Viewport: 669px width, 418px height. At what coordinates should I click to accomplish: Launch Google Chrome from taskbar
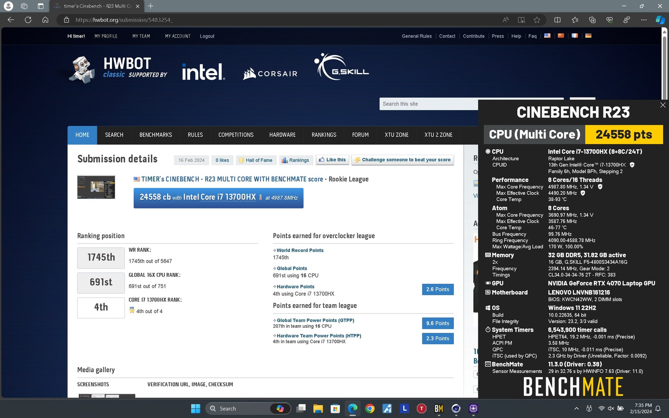(x=370, y=408)
